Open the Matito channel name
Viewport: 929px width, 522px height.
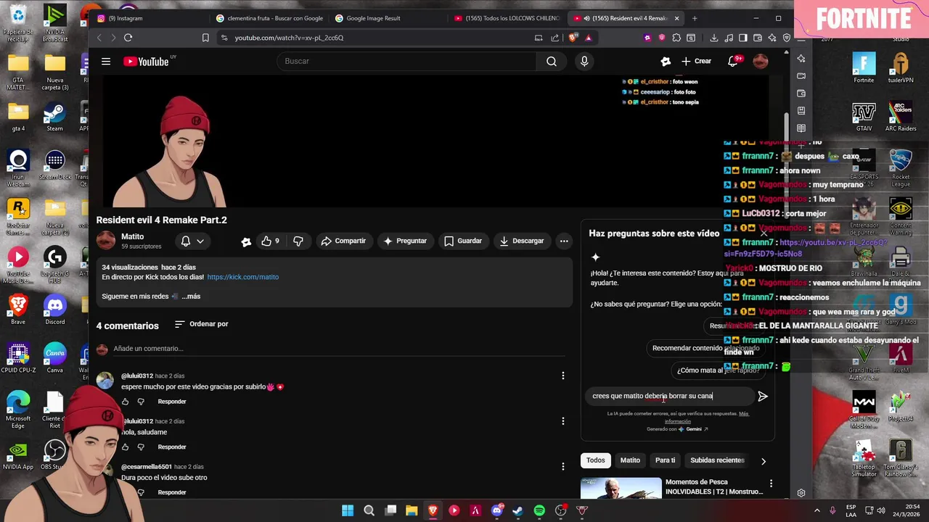pyautogui.click(x=132, y=237)
